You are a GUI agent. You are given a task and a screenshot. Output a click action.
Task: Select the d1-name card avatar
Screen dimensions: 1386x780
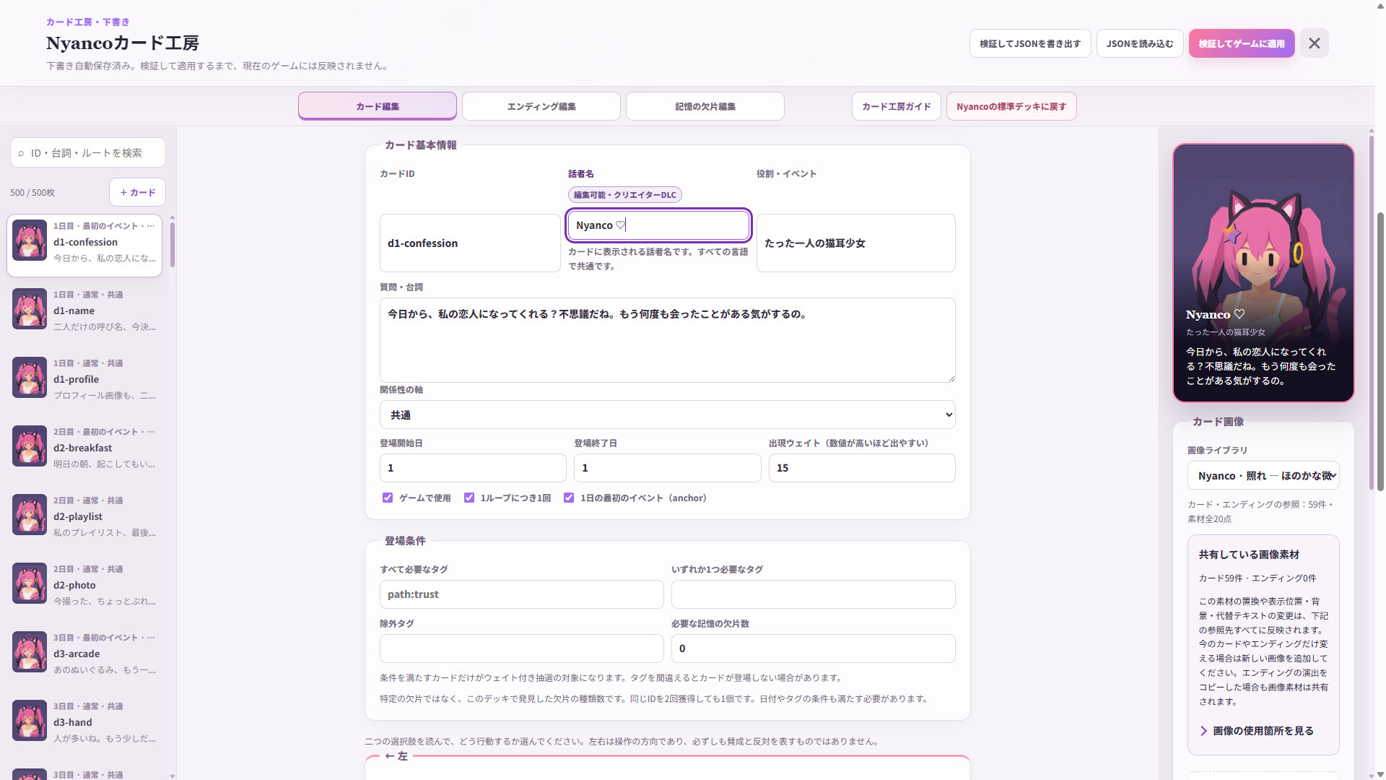click(x=30, y=309)
